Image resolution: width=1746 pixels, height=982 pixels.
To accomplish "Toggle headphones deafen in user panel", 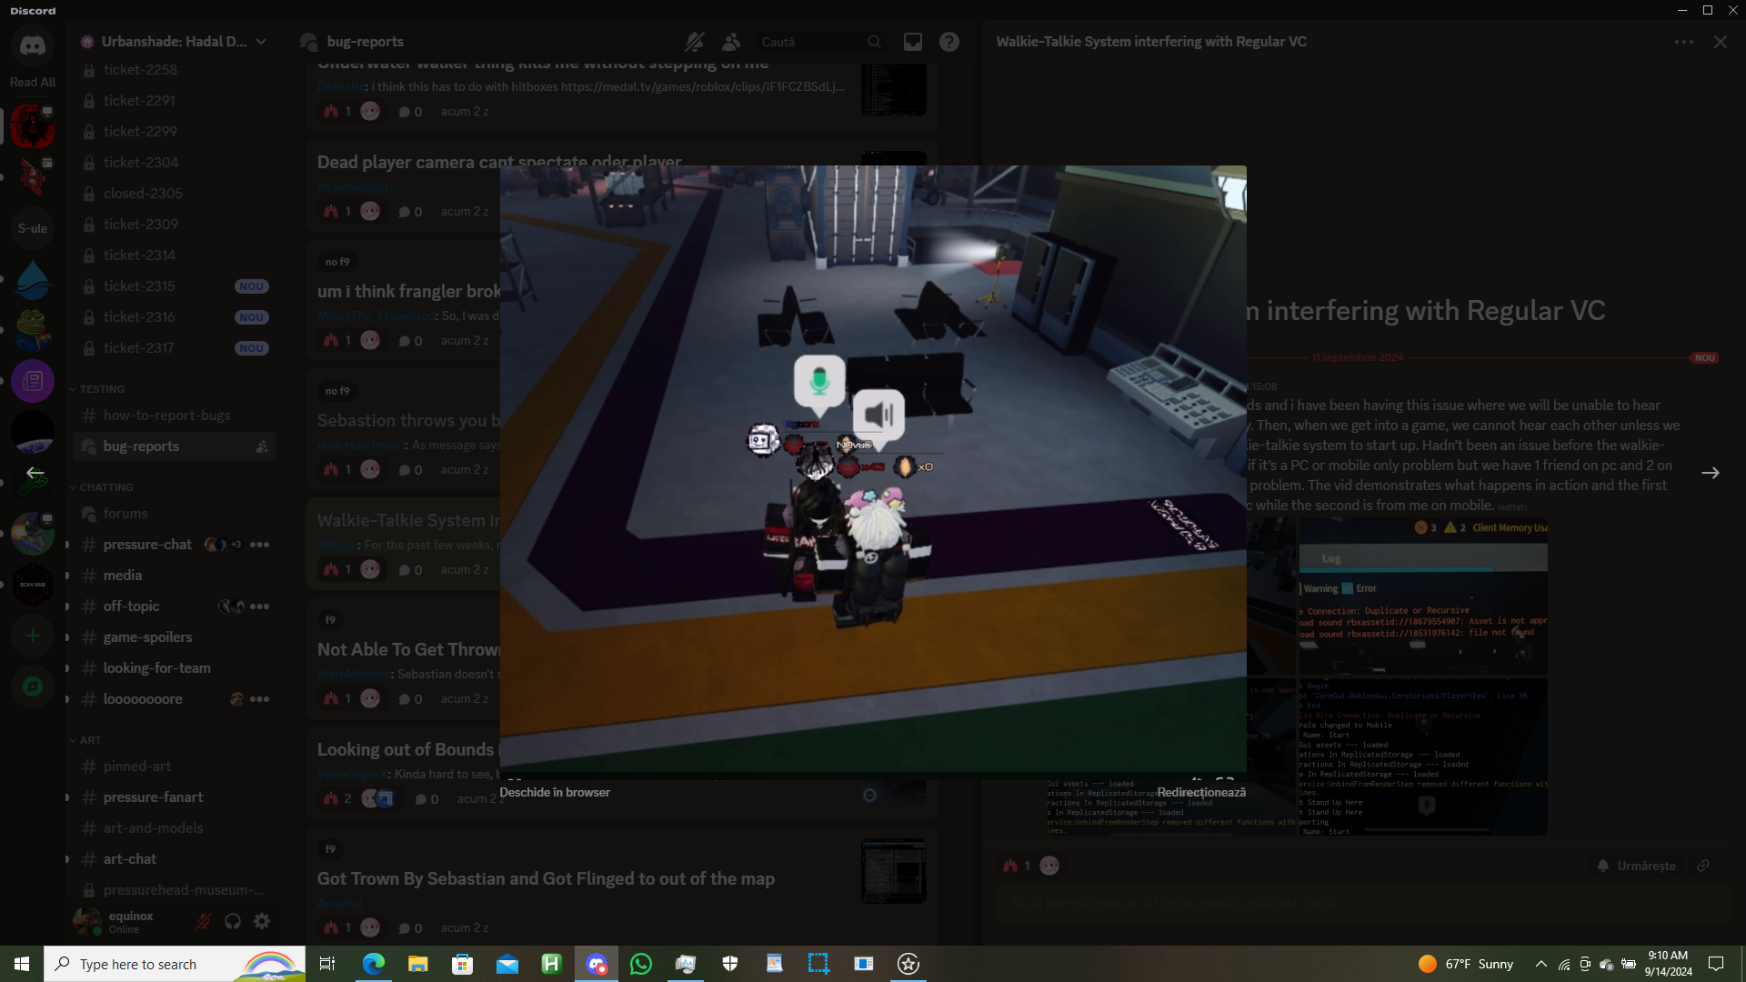I will [233, 921].
